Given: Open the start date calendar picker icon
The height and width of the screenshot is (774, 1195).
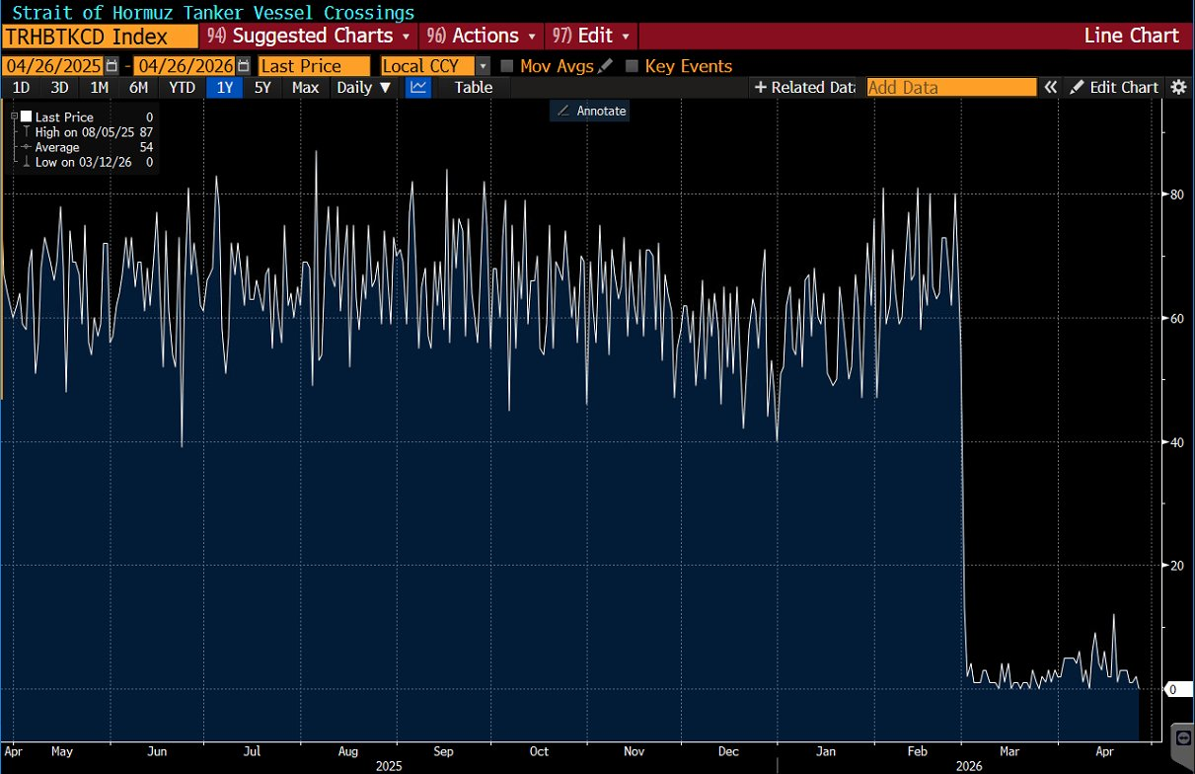Looking at the screenshot, I should pyautogui.click(x=112, y=66).
